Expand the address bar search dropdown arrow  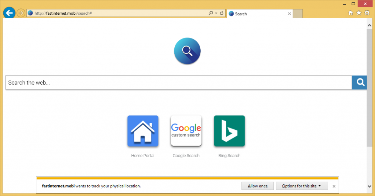click(x=216, y=13)
